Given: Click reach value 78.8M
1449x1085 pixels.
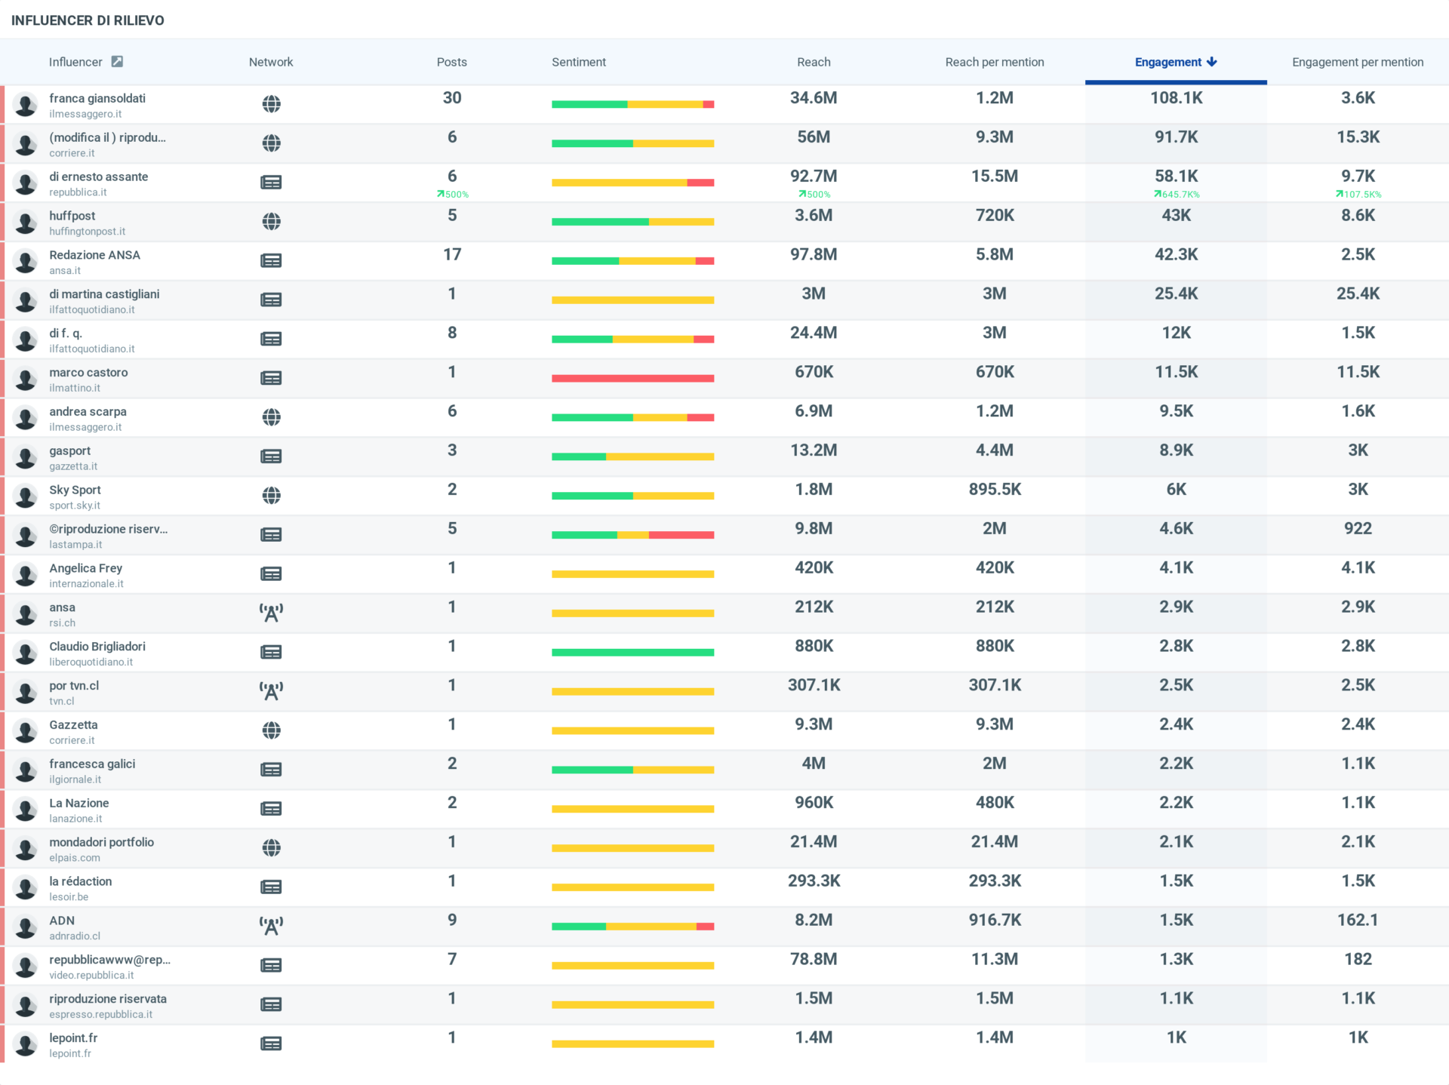Looking at the screenshot, I should click(814, 959).
